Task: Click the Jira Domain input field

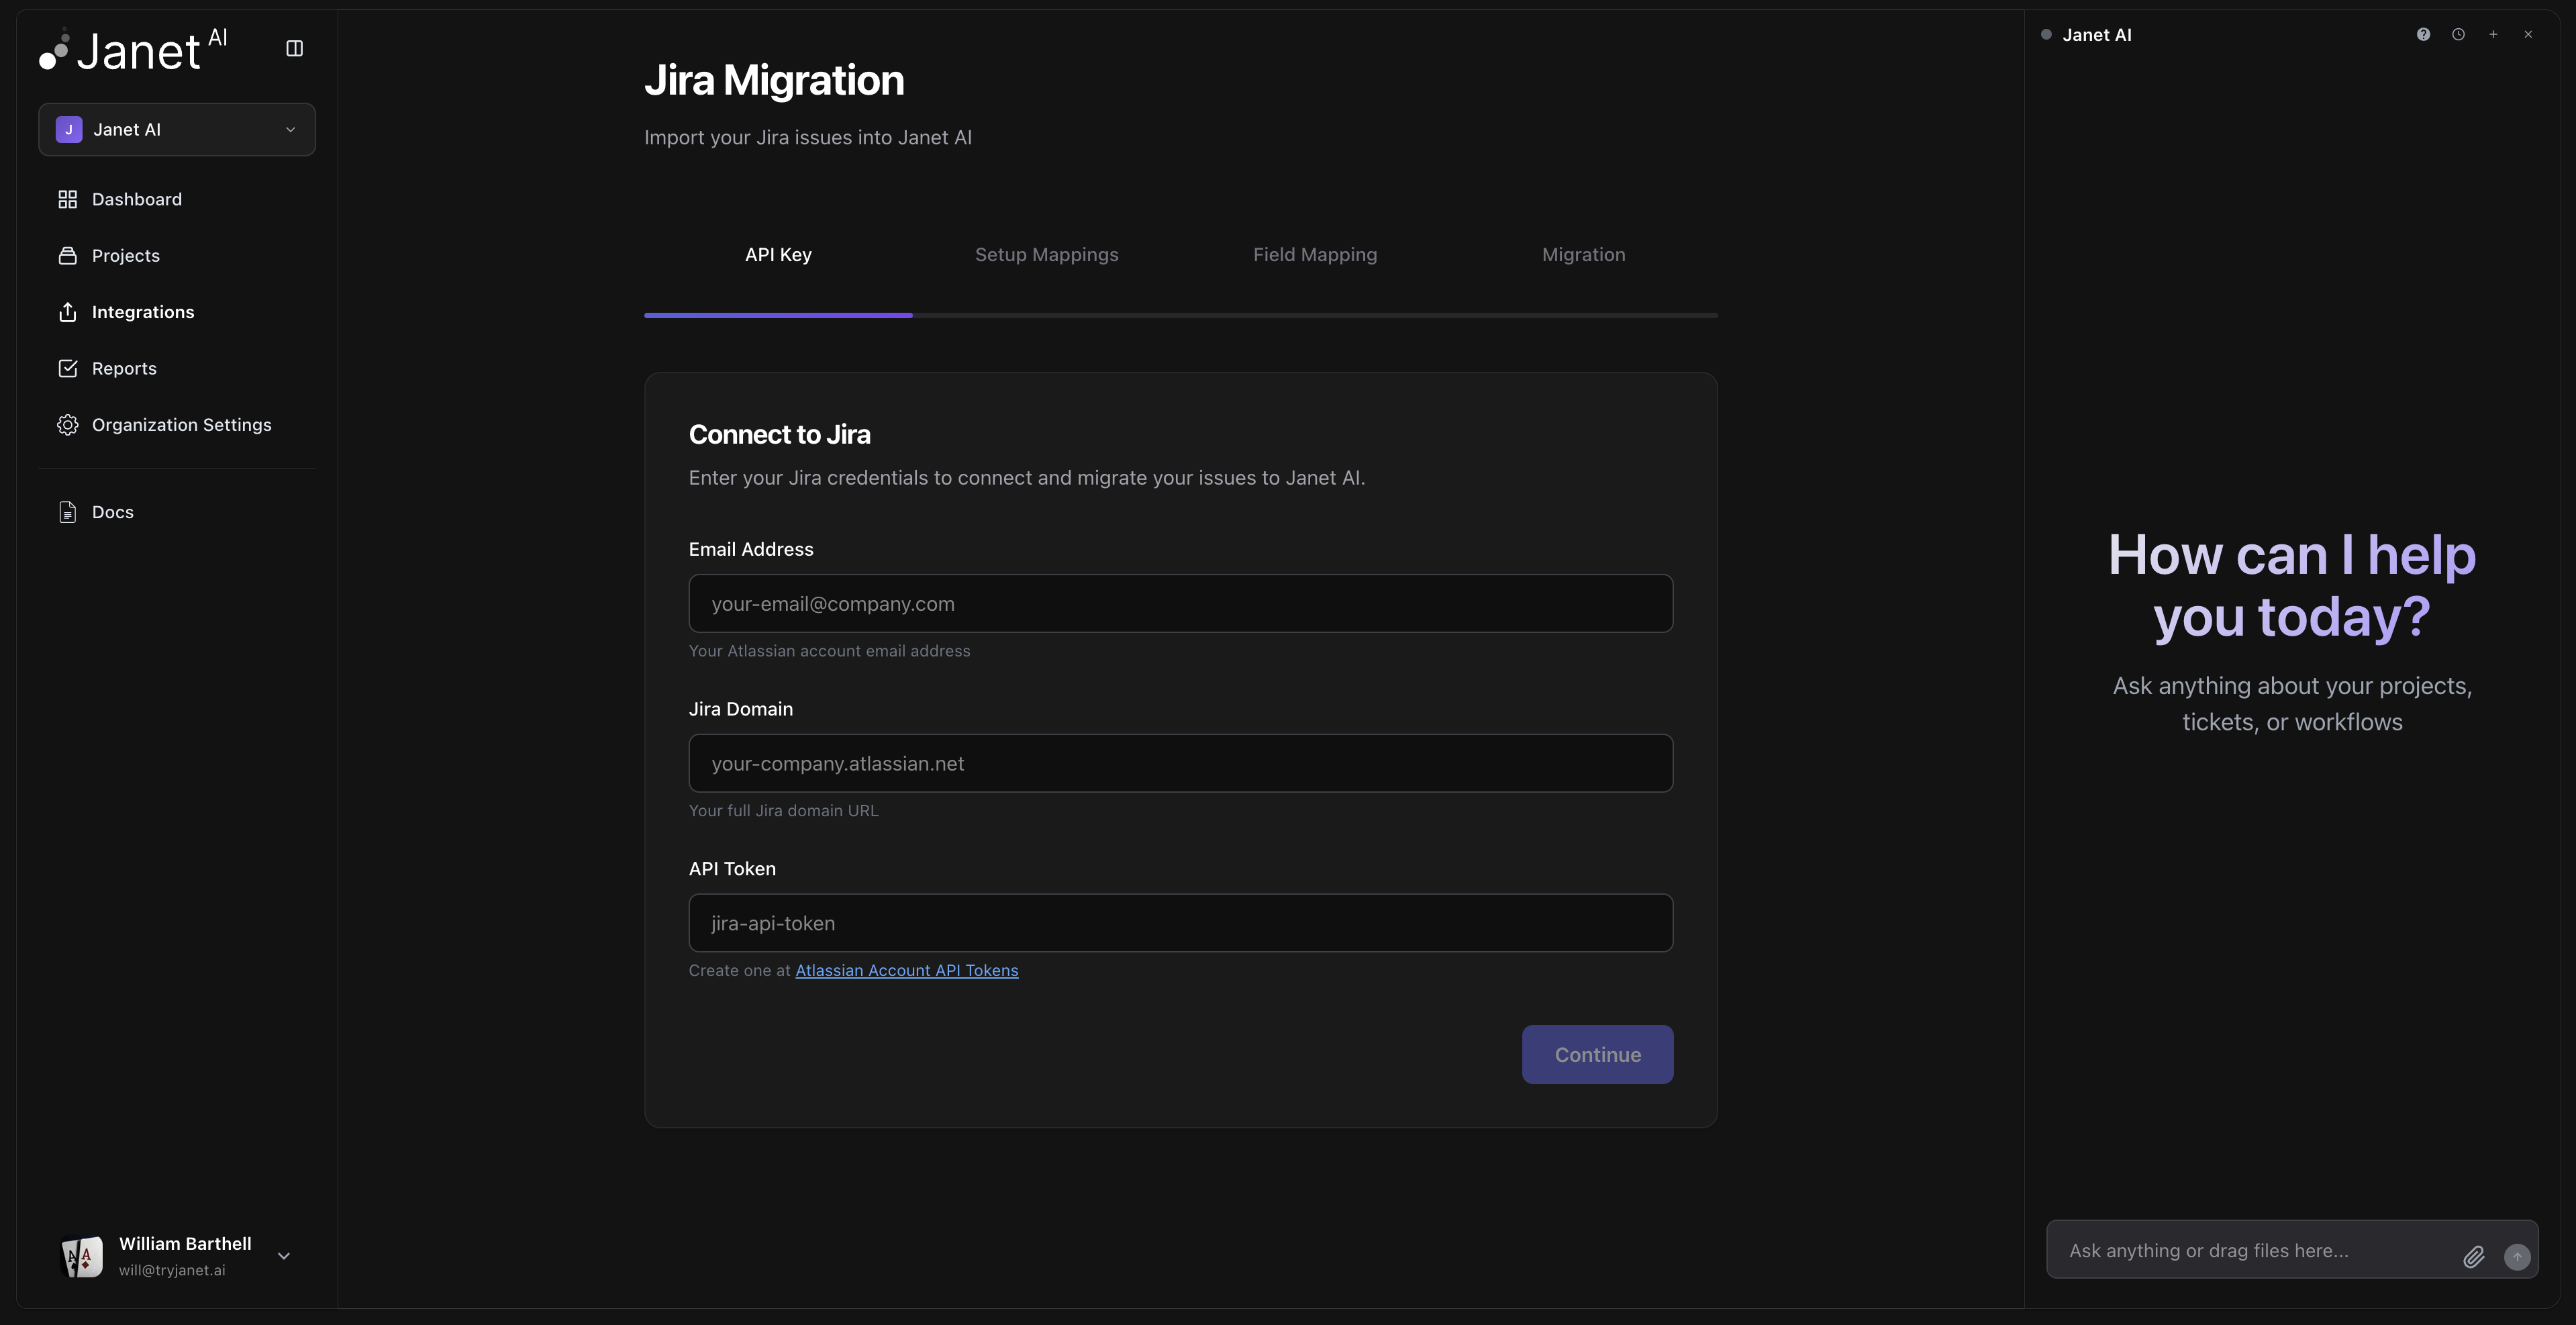Action: 1180,763
